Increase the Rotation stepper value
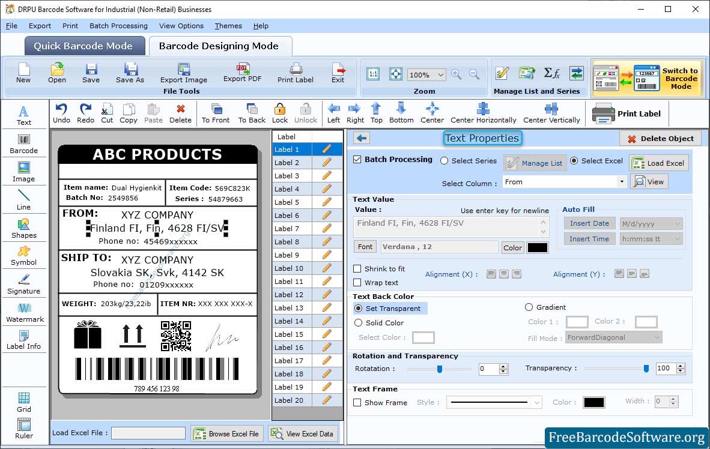The width and height of the screenshot is (710, 449). [503, 366]
